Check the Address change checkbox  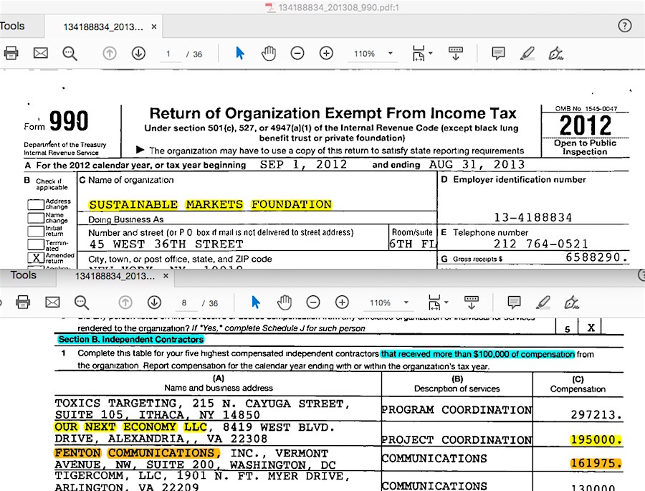pyautogui.click(x=35, y=204)
